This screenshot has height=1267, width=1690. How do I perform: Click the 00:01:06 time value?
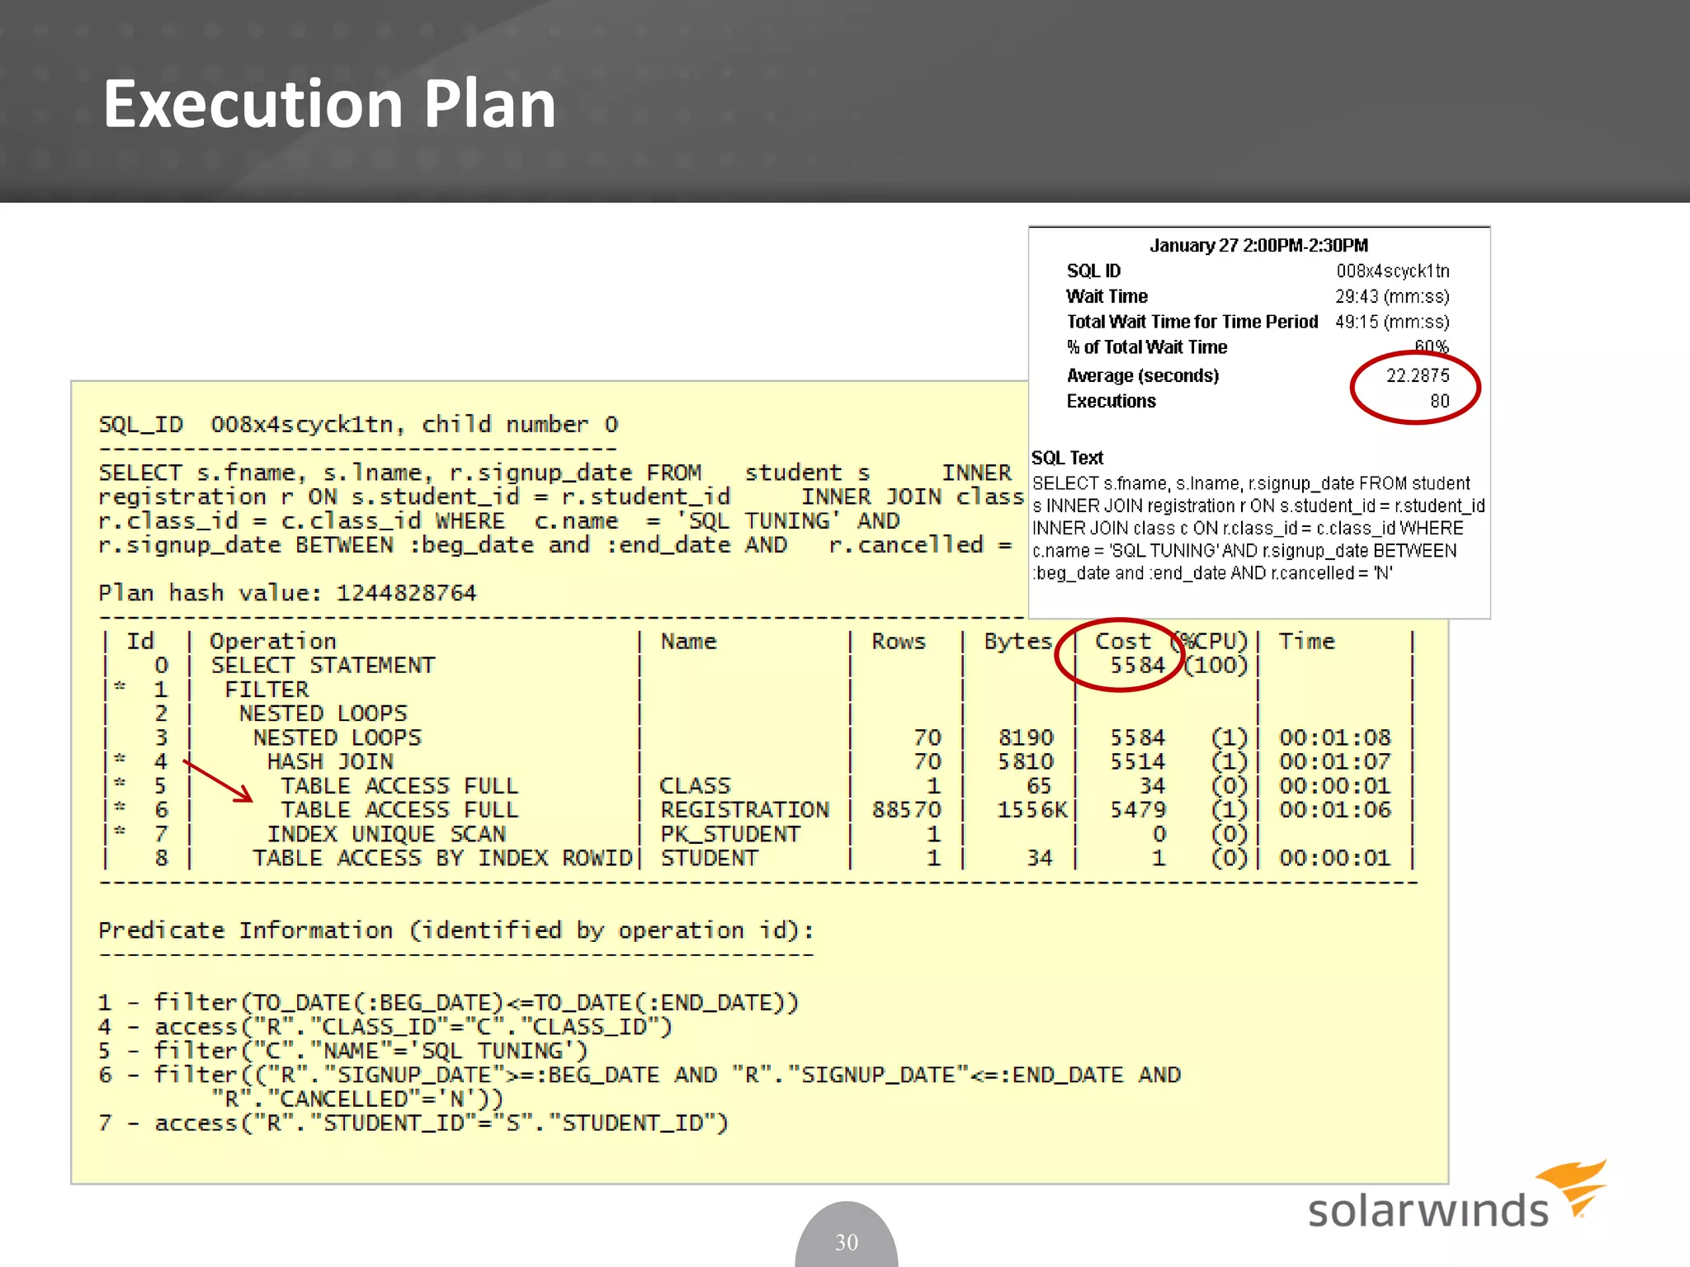(x=1334, y=810)
